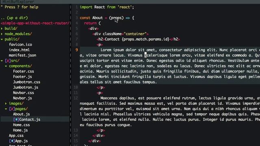Image resolution: width=260 pixels, height=146 pixels.
Task: Click the 'Press ? for help' line
Action: (x=19, y=7)
